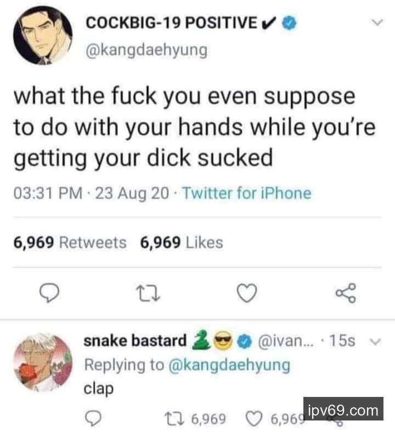395x432 pixels.
Task: Click the 15s timestamp on the reply
Action: [x=346, y=341]
